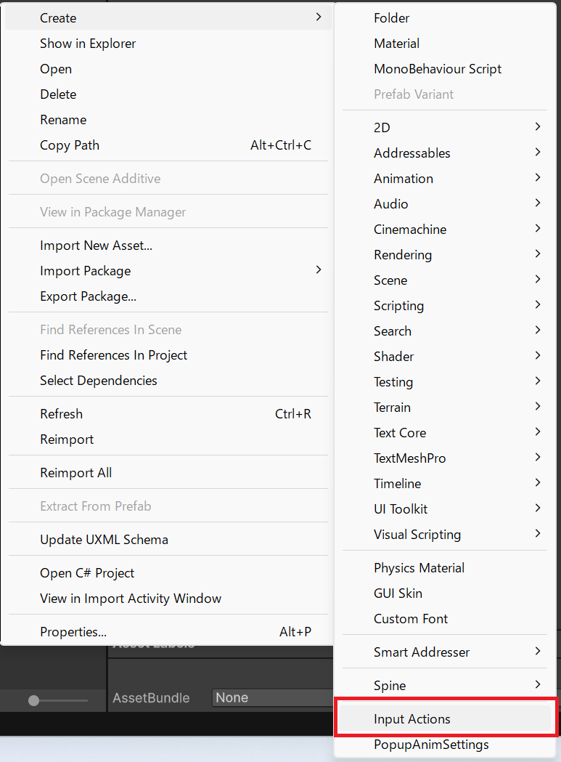Open the Spine submenu
The height and width of the screenshot is (762, 561).
(390, 686)
